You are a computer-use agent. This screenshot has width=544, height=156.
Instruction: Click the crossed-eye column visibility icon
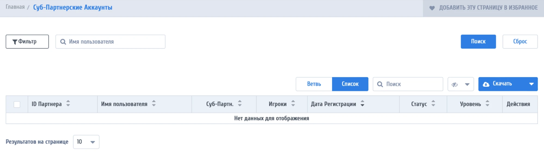tap(455, 84)
